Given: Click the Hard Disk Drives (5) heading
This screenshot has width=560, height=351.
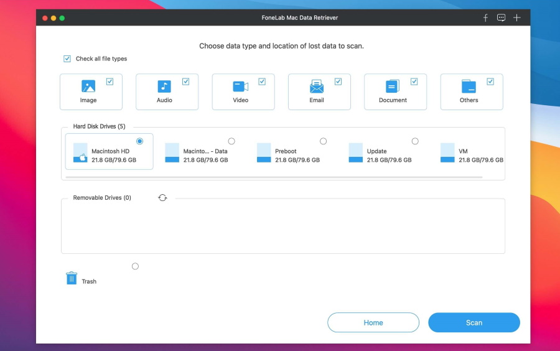Looking at the screenshot, I should pyautogui.click(x=100, y=126).
